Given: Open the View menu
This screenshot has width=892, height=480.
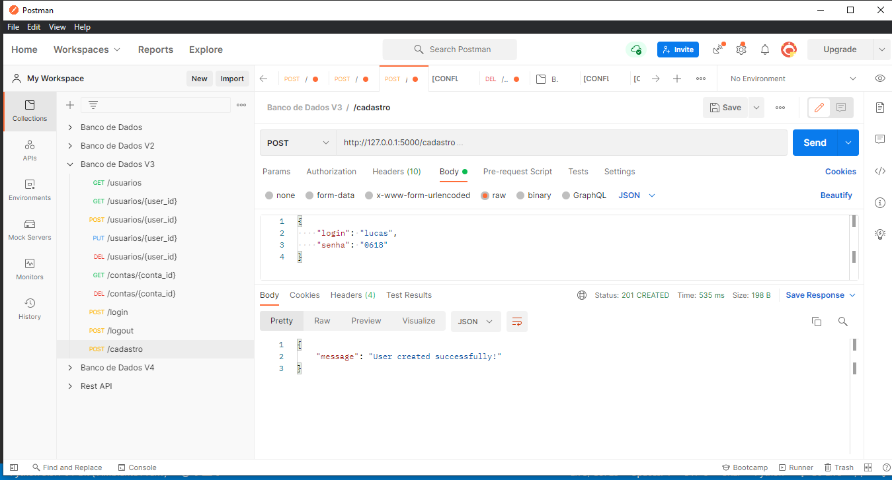Looking at the screenshot, I should [x=57, y=27].
